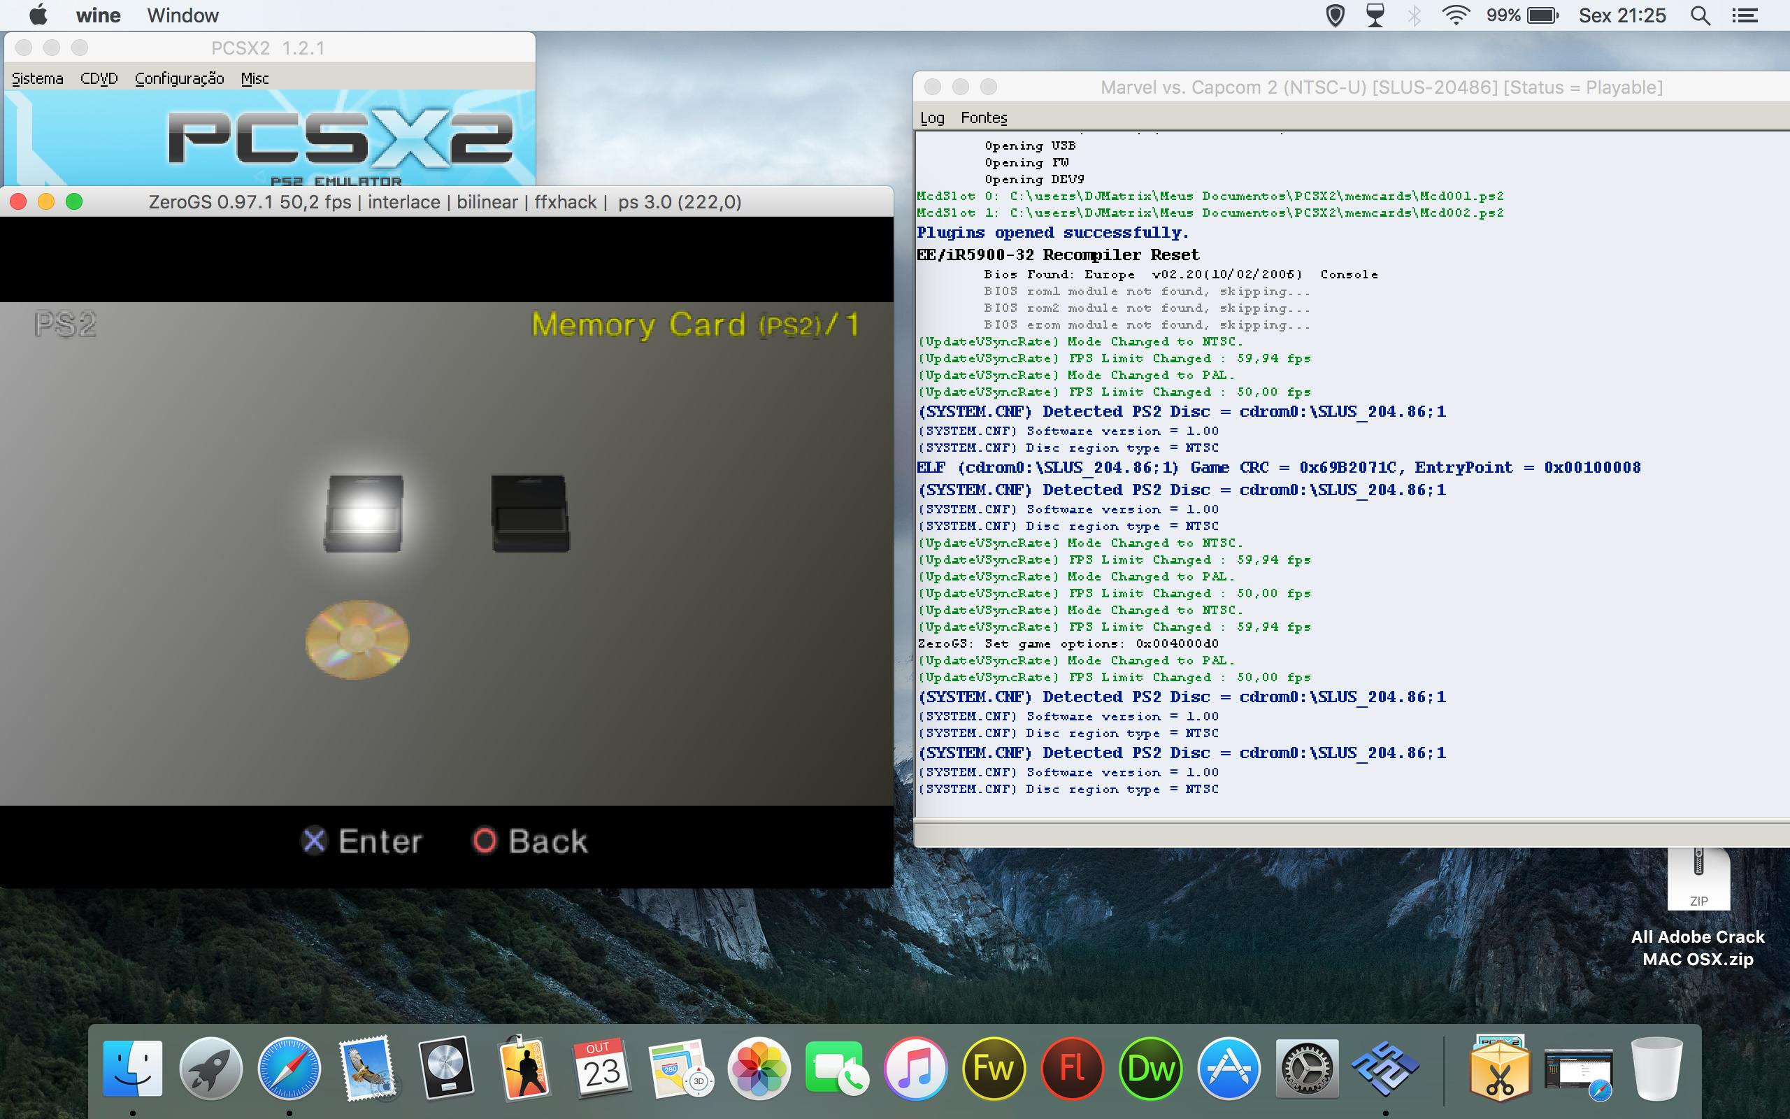Select the highlighted memory card slot 1
This screenshot has width=1790, height=1119.
pos(364,513)
